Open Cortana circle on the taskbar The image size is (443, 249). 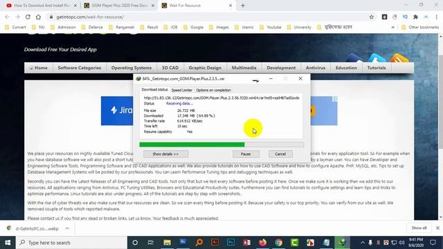[135, 243]
